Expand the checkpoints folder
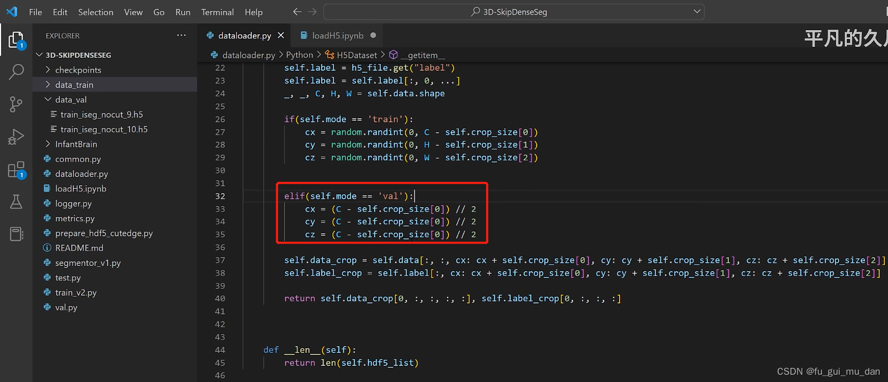888x382 pixels. (48, 70)
